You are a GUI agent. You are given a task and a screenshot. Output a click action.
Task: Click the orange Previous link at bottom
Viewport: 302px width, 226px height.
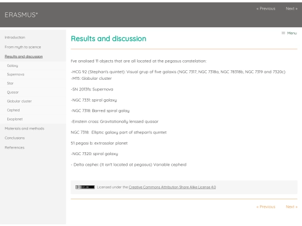pos(266,207)
